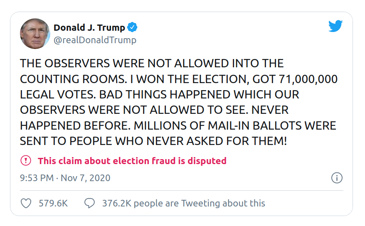This screenshot has height=226, width=365.
Task: Click the red exclamation warning icon
Action: click(x=26, y=160)
